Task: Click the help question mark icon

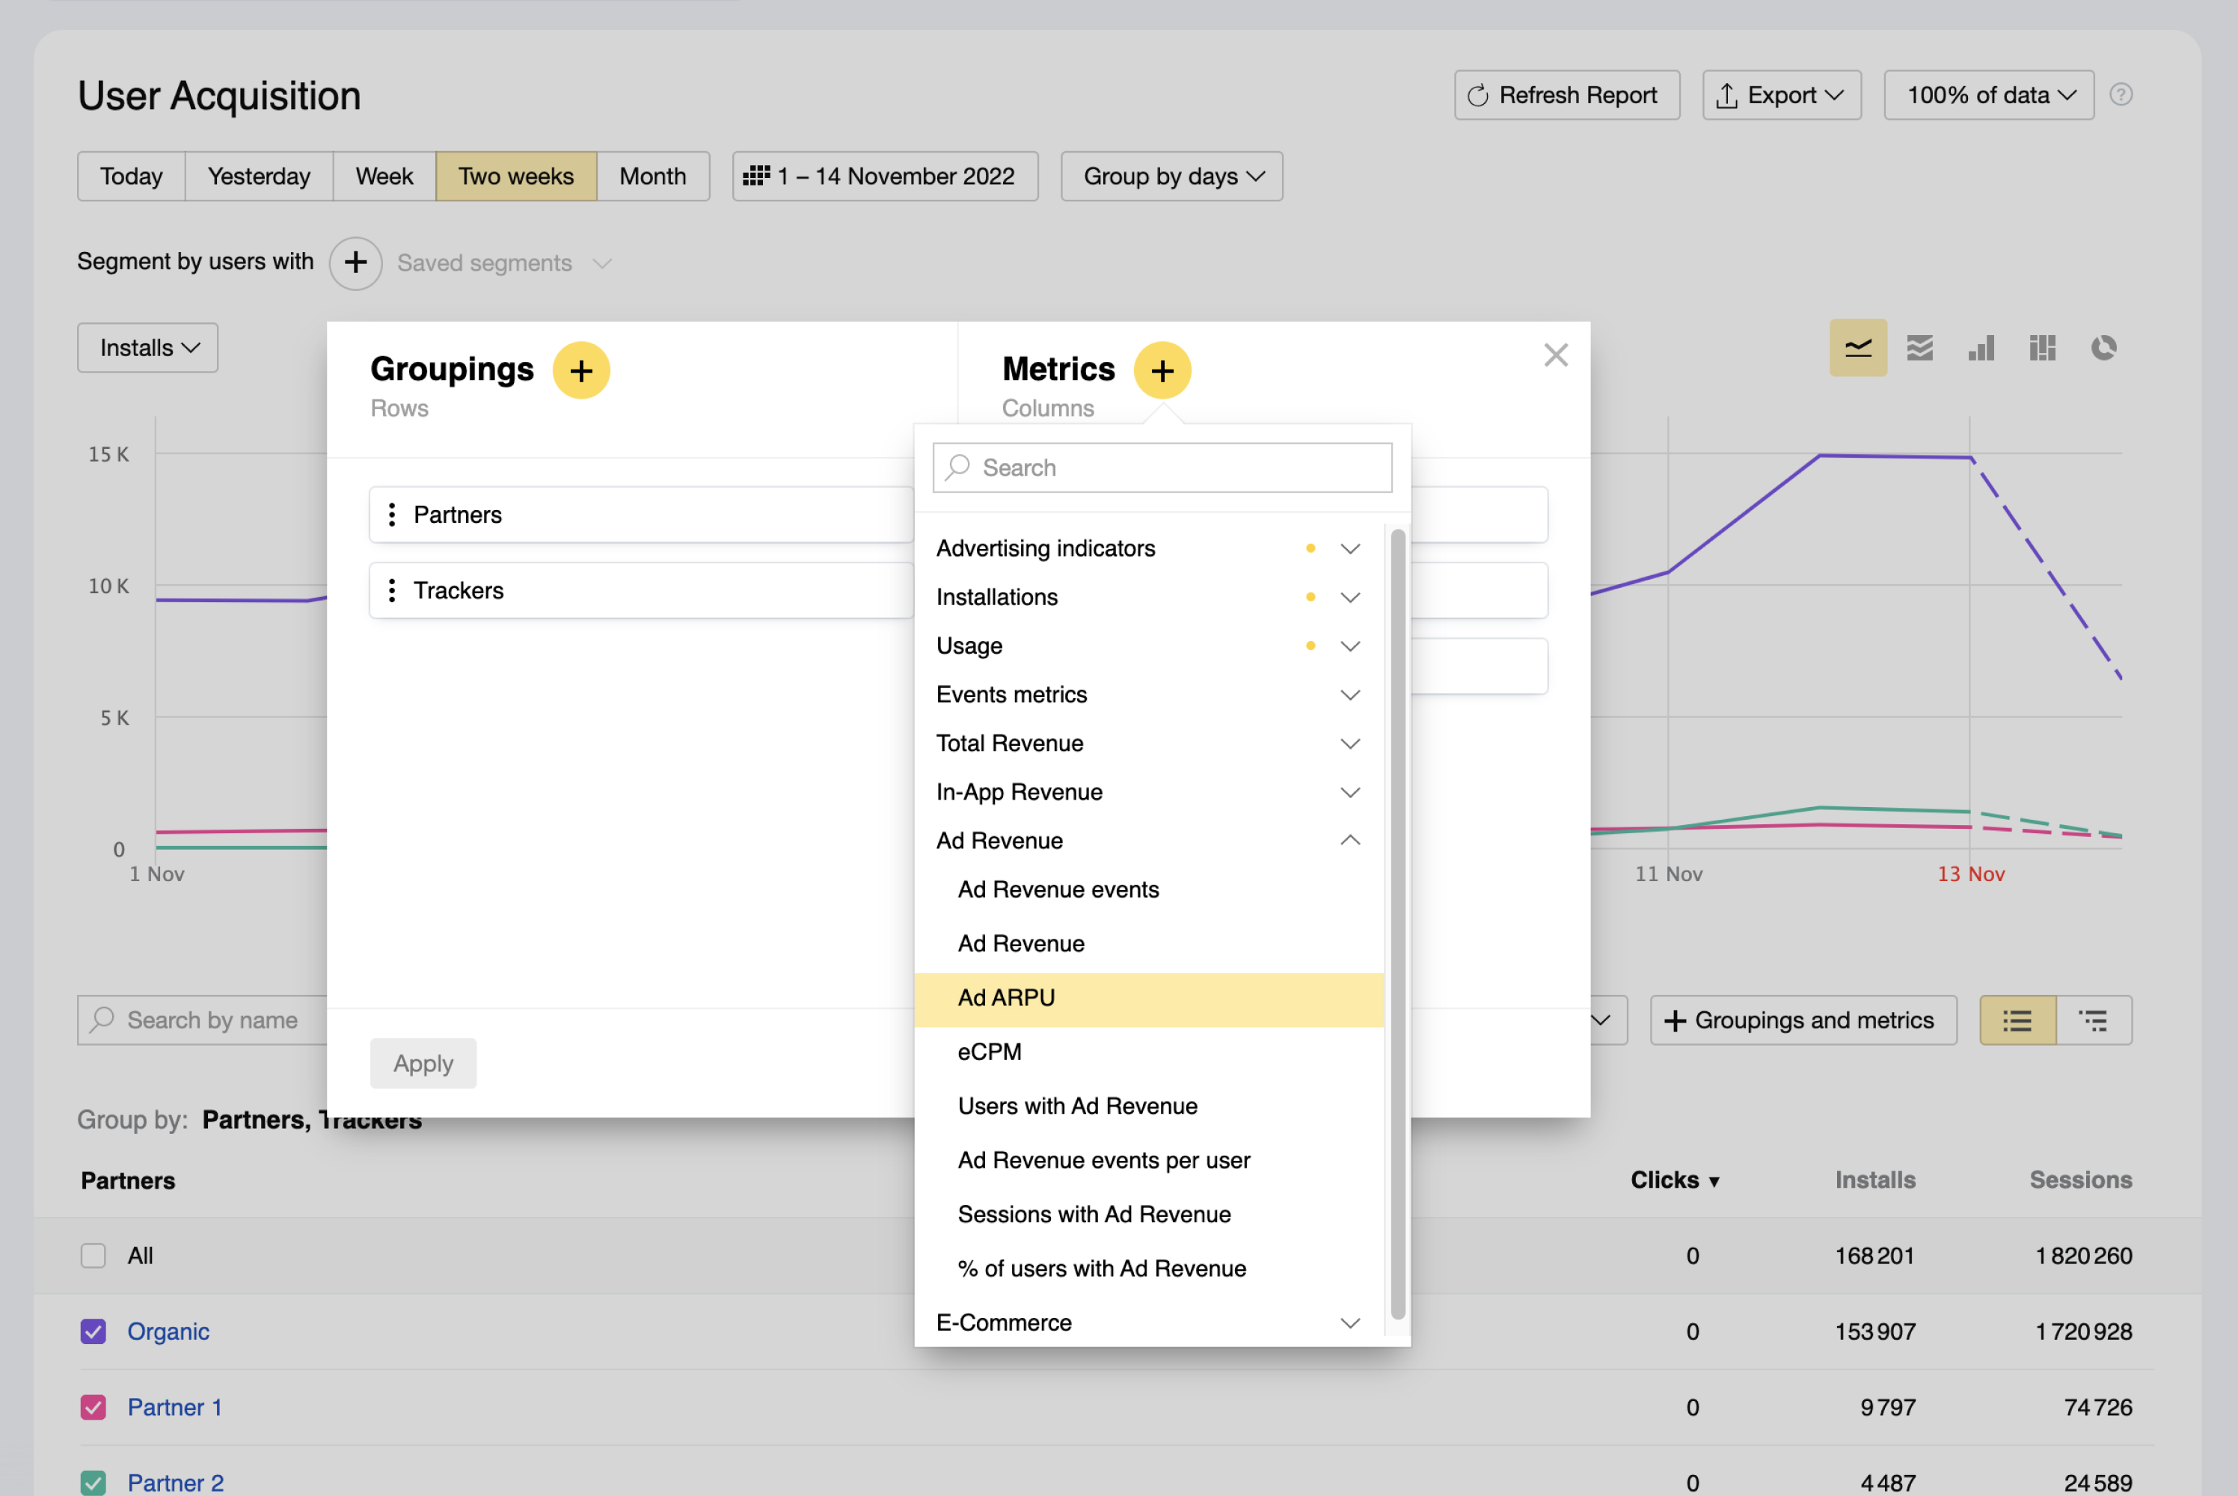Action: pos(2120,94)
